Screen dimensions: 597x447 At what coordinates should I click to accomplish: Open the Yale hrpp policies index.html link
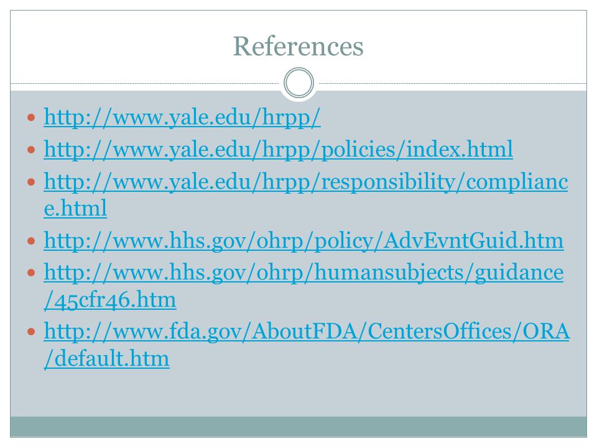pos(279,150)
